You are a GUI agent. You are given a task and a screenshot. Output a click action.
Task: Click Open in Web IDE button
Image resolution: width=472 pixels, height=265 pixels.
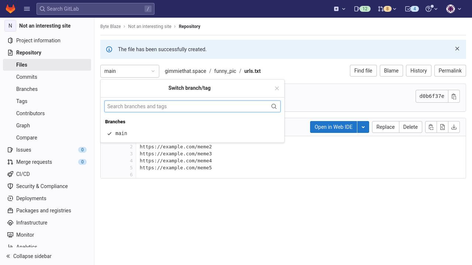(333, 127)
